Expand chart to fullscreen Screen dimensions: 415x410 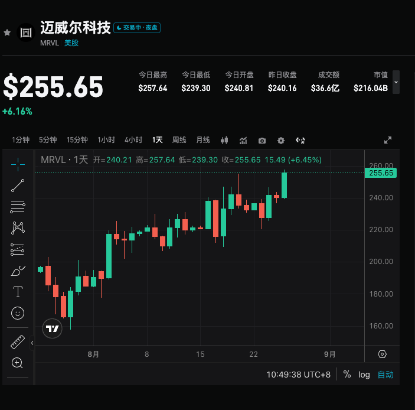click(388, 140)
